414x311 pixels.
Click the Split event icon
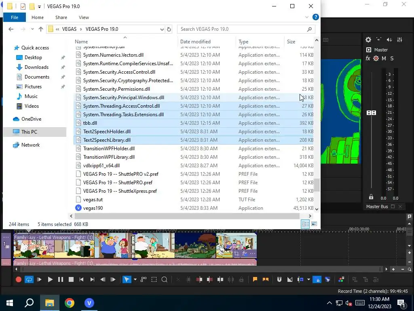pos(220,279)
